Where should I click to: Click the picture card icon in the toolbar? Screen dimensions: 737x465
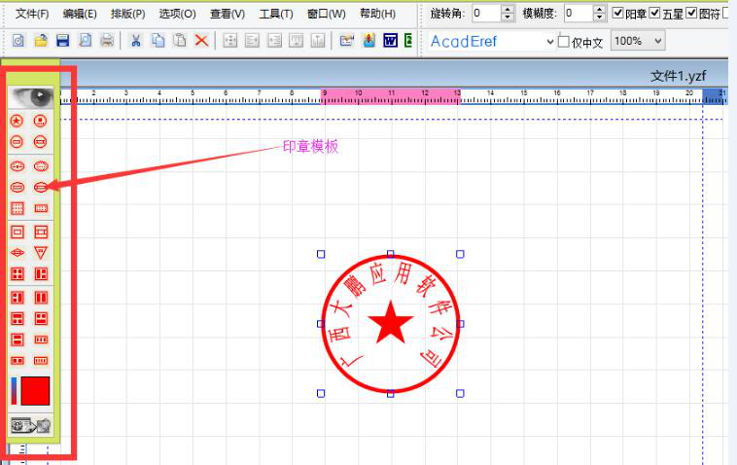[x=347, y=41]
